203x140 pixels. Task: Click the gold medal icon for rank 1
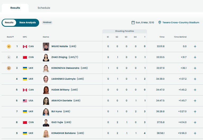(x=9, y=47)
